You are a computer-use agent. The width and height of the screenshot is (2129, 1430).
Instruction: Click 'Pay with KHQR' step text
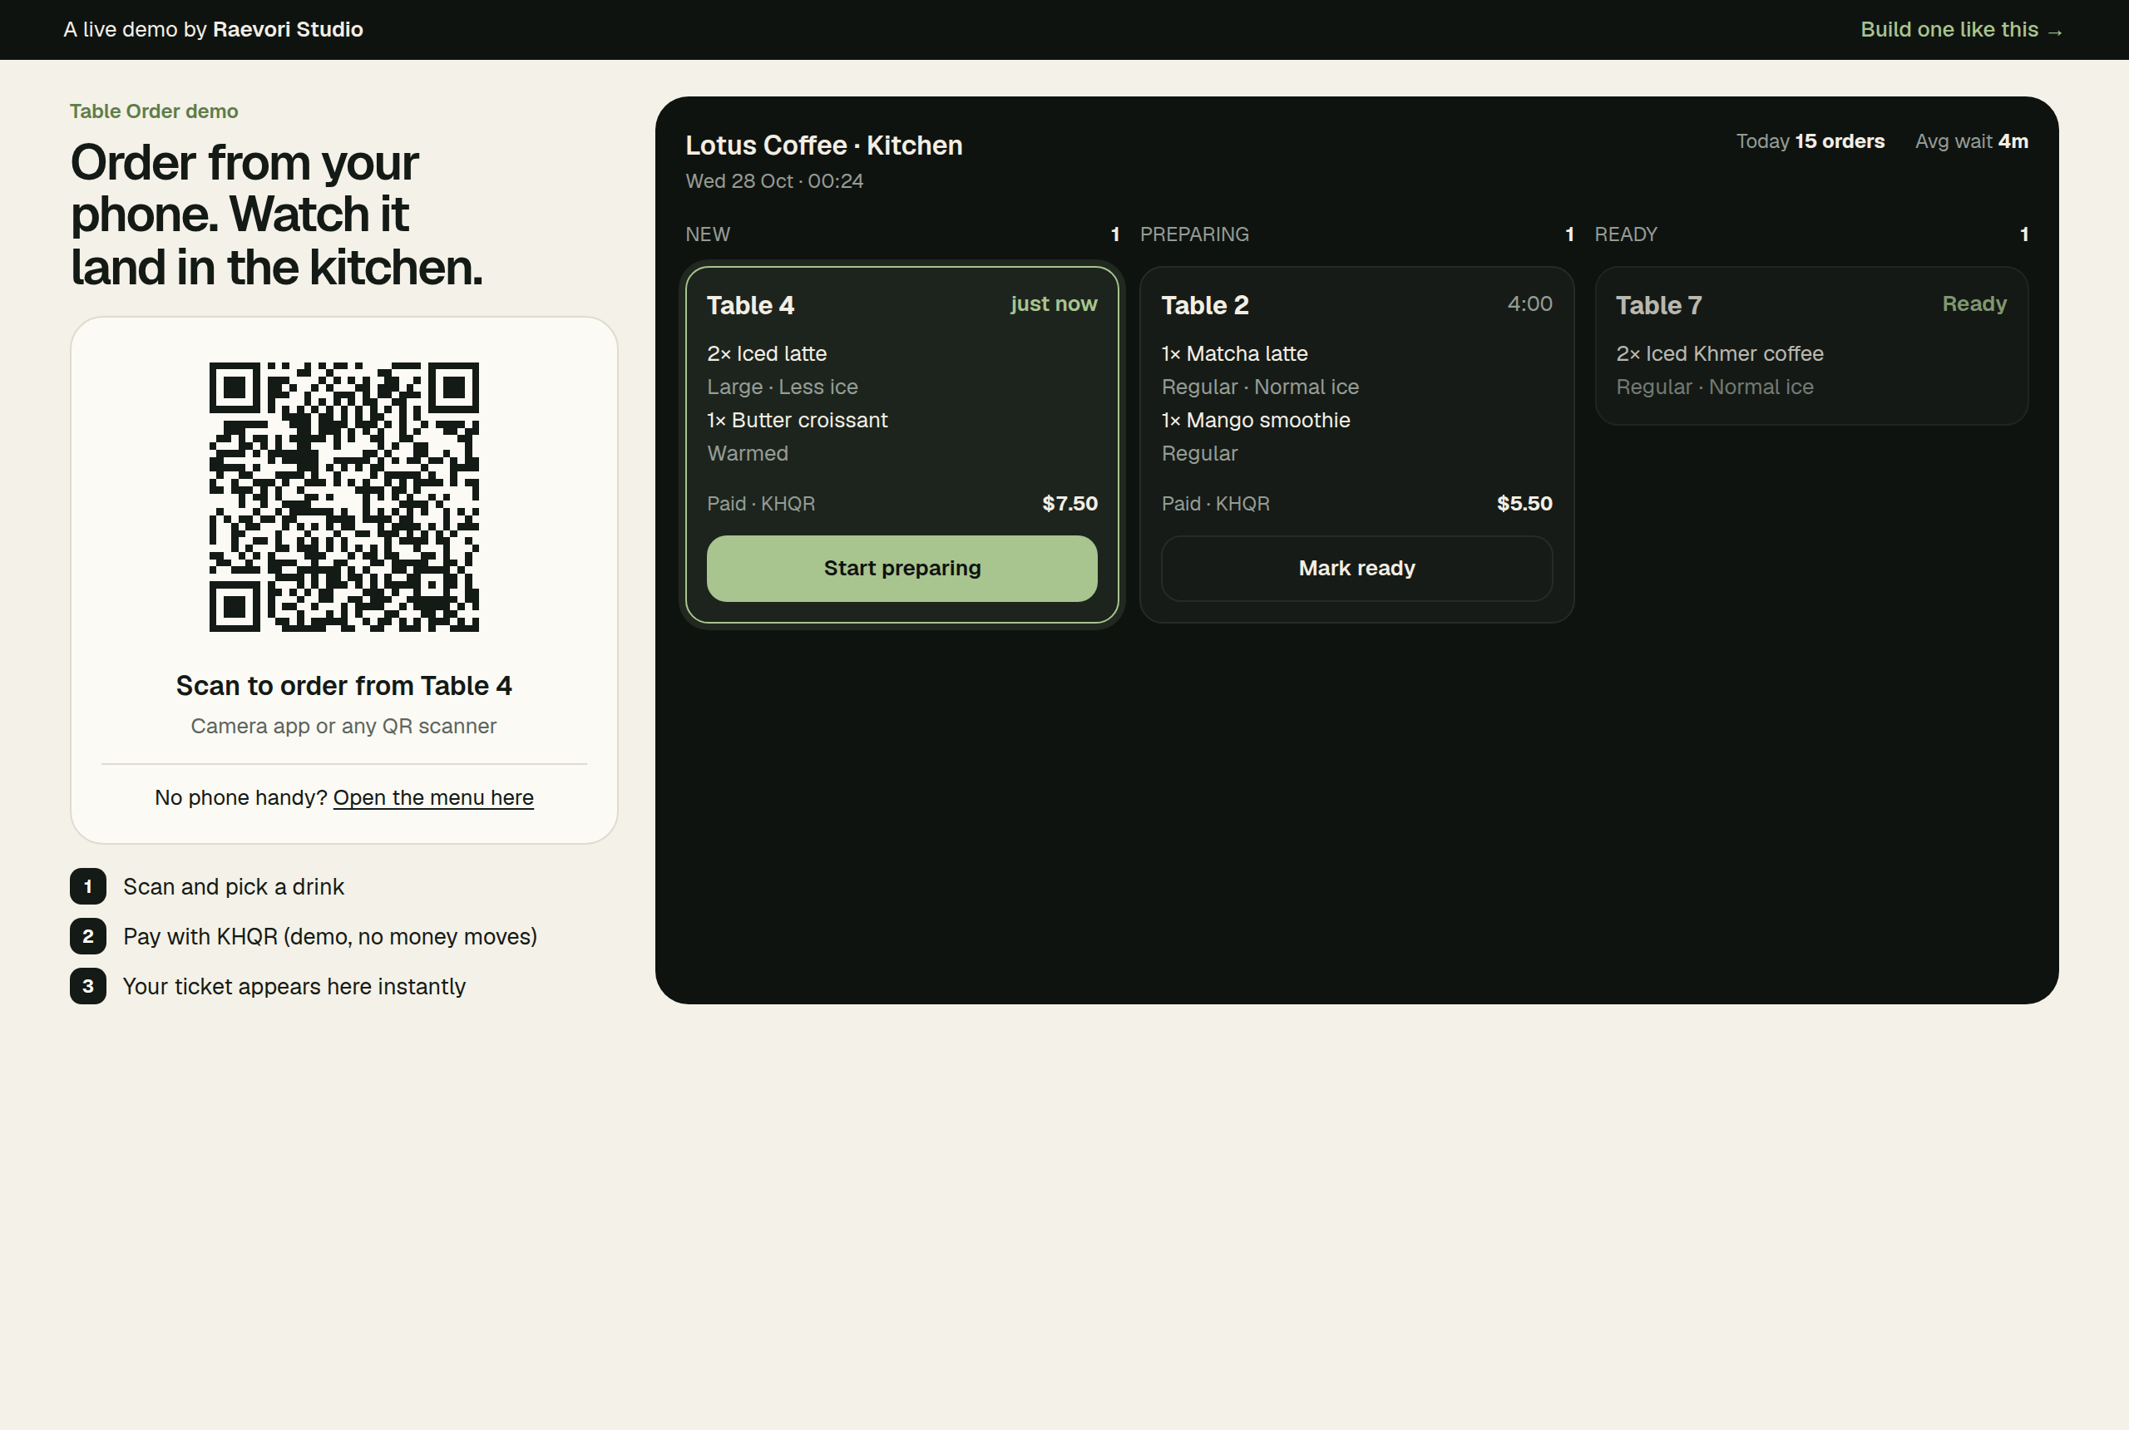(330, 937)
